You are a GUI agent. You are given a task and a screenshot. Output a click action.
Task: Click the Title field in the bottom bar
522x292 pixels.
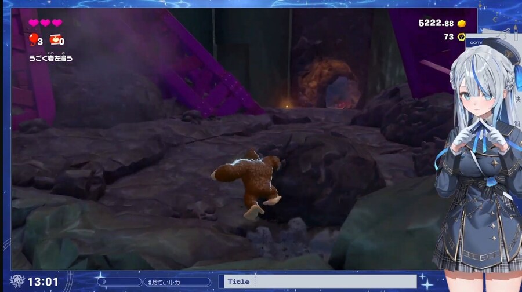coord(320,282)
